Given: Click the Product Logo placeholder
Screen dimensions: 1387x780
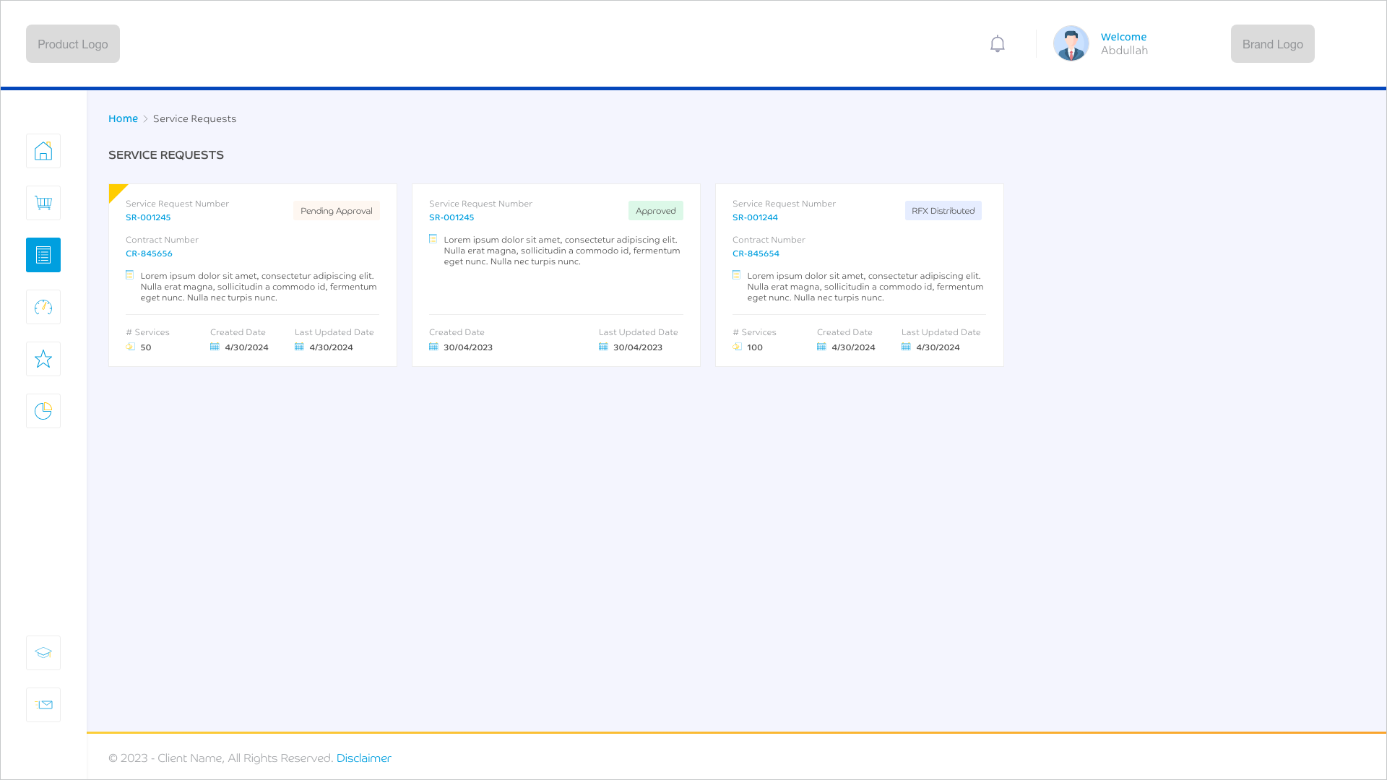Looking at the screenshot, I should [73, 44].
